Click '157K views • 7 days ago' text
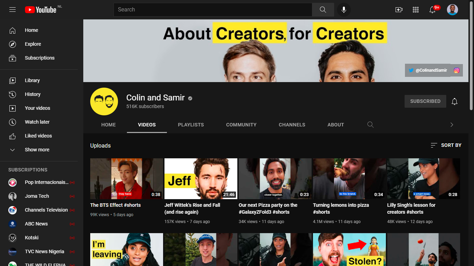The image size is (474, 266). 187,222
